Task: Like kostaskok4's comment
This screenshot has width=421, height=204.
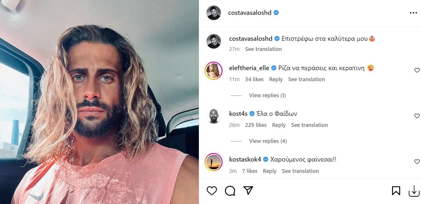Action: click(x=417, y=162)
